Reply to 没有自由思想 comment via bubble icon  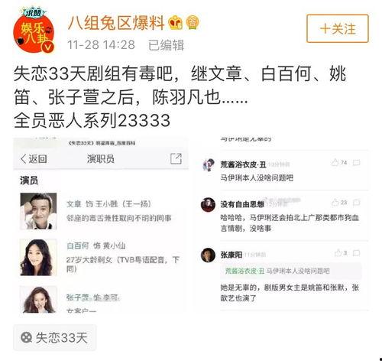(357, 203)
